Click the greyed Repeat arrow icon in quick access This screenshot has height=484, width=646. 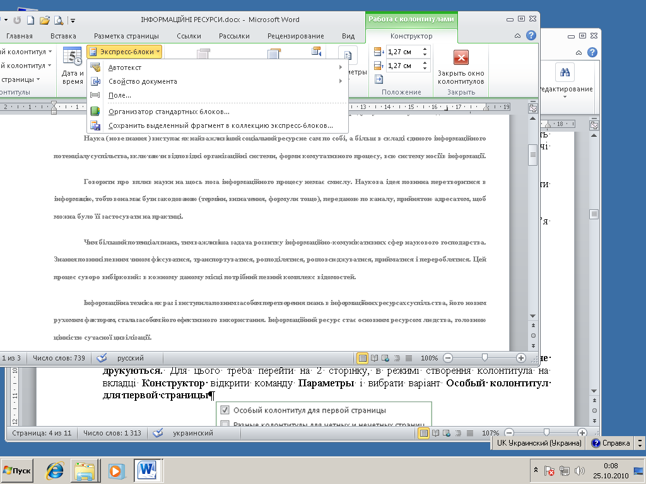coord(17,20)
